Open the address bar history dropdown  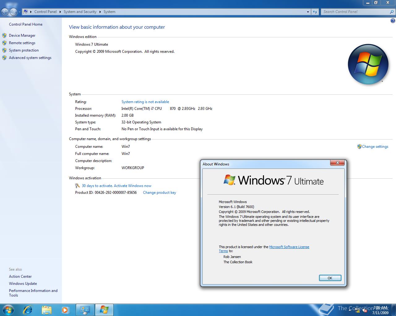click(x=308, y=12)
